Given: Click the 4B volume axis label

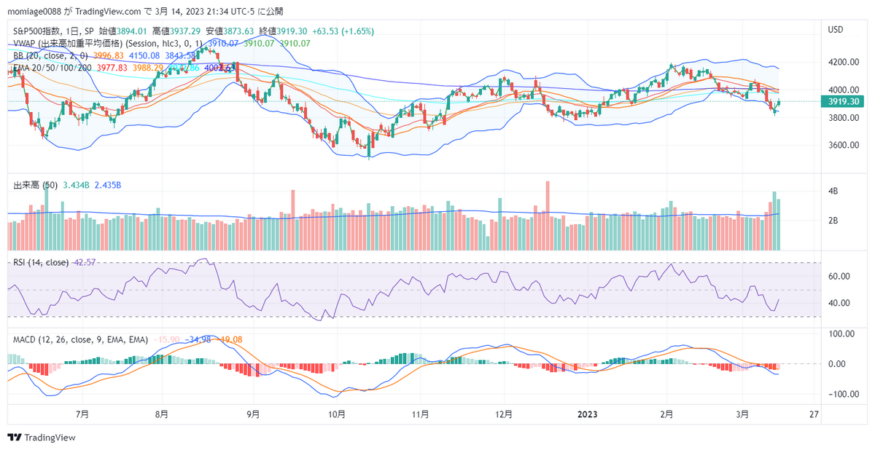Looking at the screenshot, I should click(833, 192).
